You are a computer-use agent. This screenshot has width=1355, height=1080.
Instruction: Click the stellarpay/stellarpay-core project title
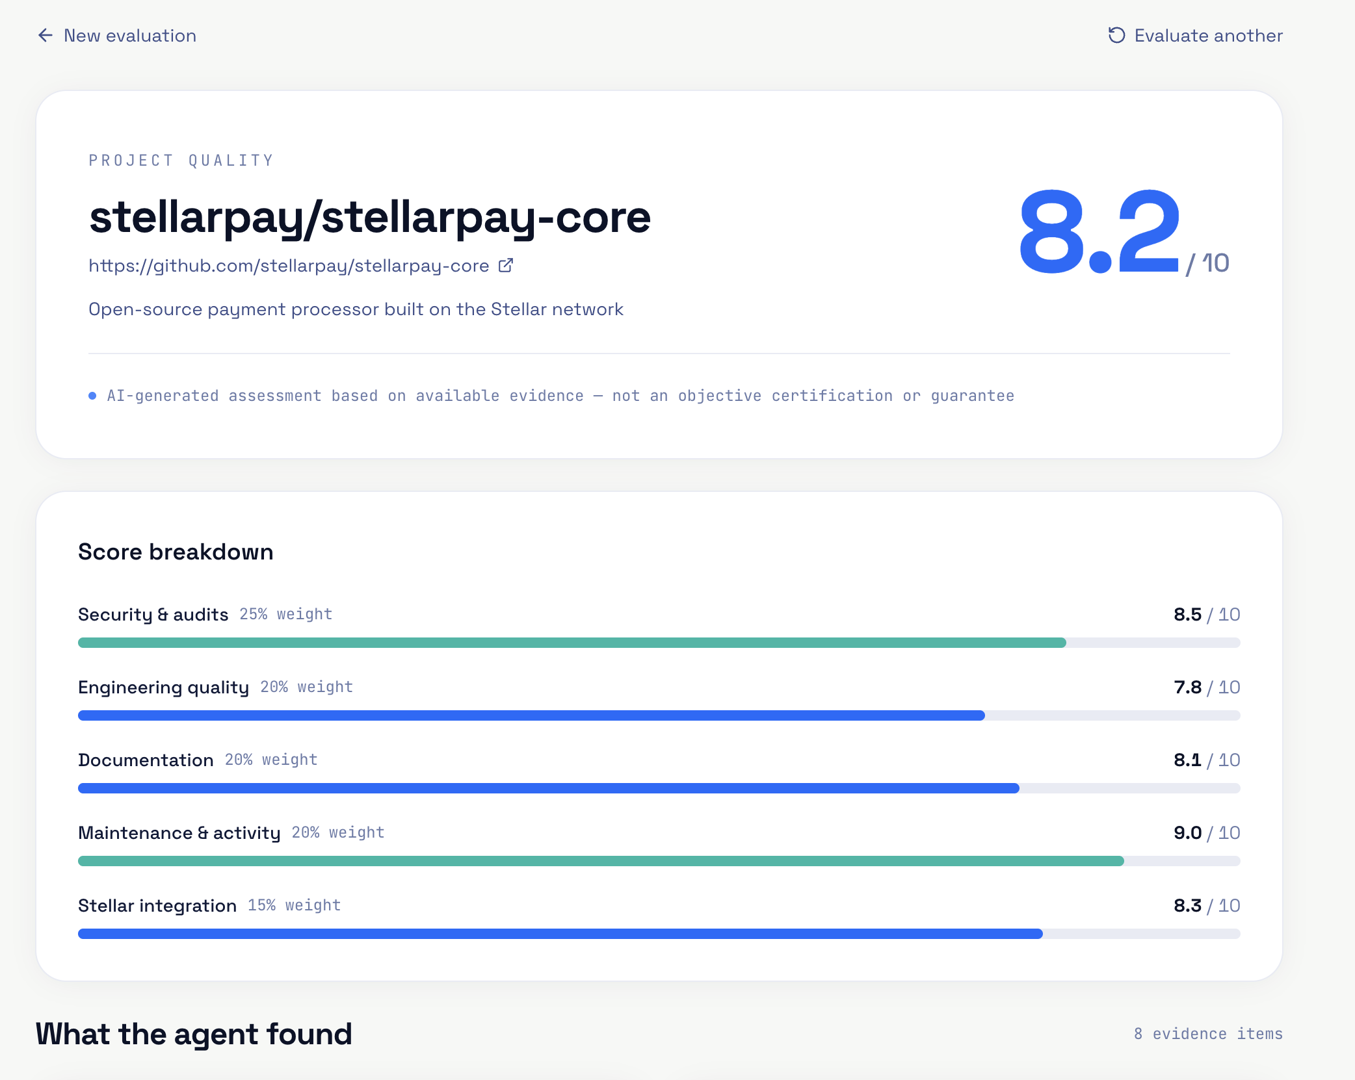(370, 217)
